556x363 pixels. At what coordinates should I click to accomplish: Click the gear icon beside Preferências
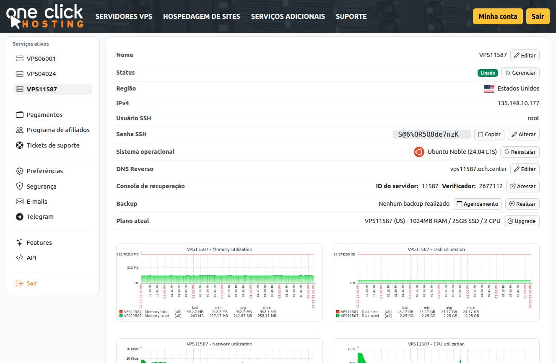20,171
